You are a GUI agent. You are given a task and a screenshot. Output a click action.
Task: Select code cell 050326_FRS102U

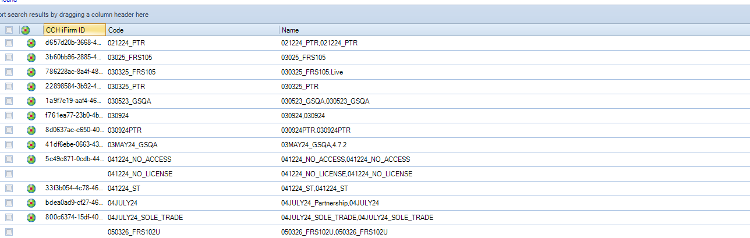point(192,232)
